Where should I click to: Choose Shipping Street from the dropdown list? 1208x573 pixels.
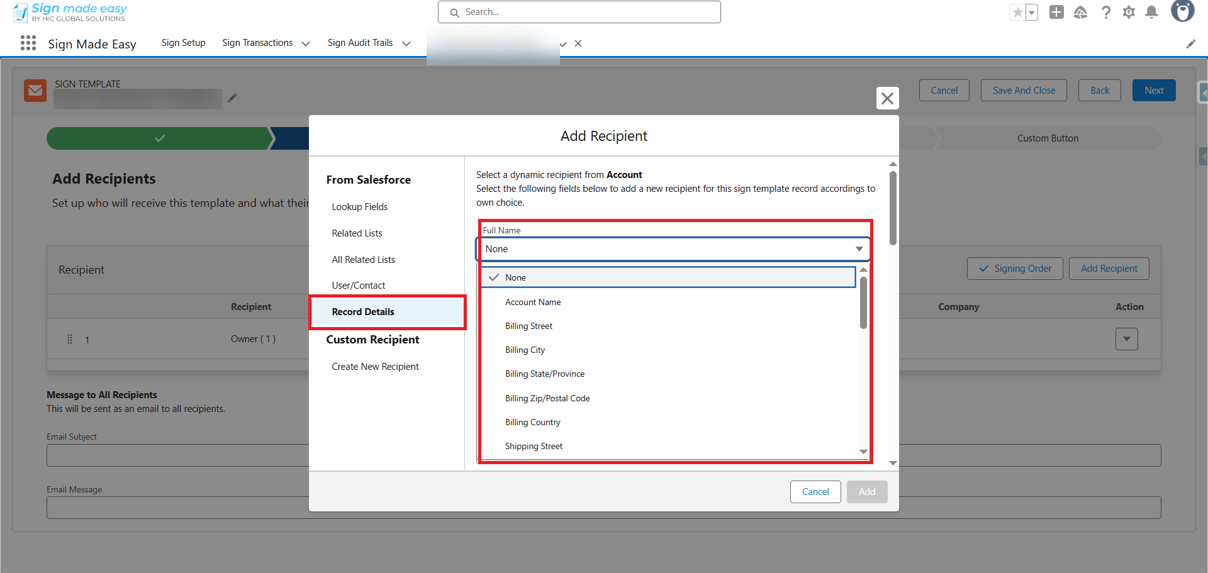[669, 446]
